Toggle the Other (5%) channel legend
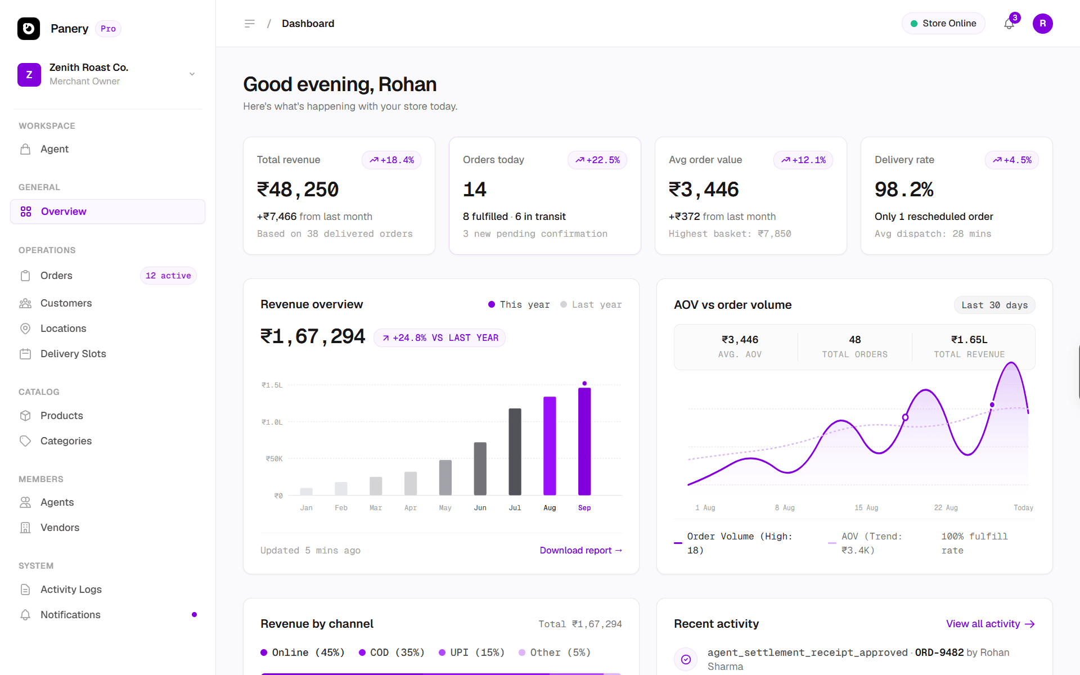Image resolution: width=1080 pixels, height=675 pixels. pyautogui.click(x=555, y=652)
